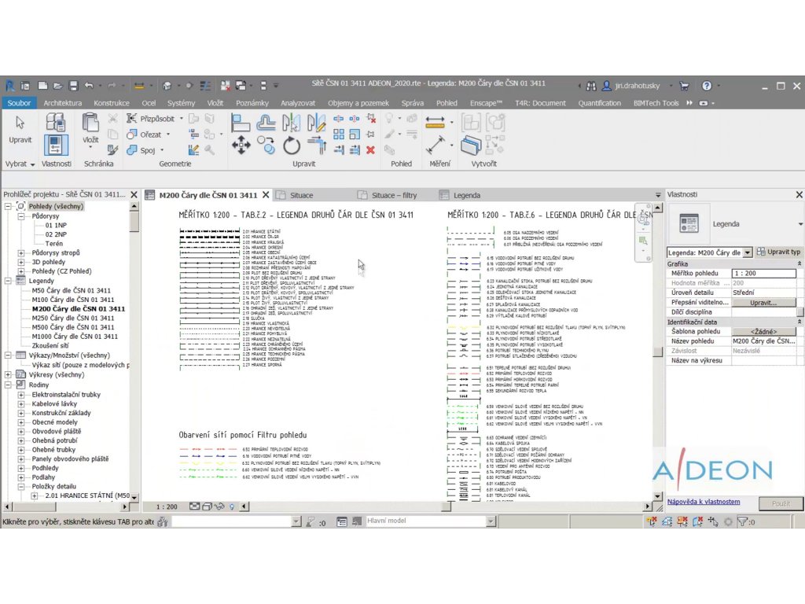The height and width of the screenshot is (604, 805).
Task: Select the Align tool in Upravit panel
Action: click(241, 123)
